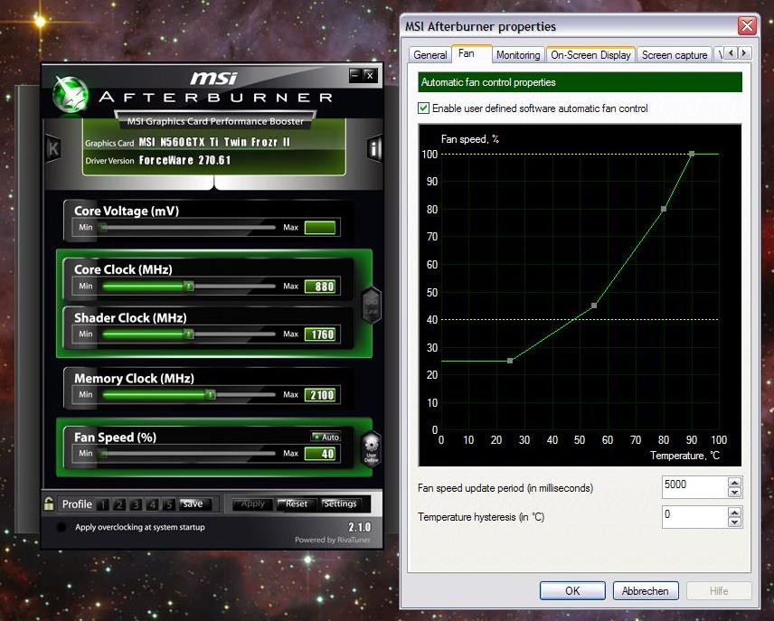The width and height of the screenshot is (774, 621).
Task: Uncheck Enable user defined software automatic fan control
Action: click(423, 108)
